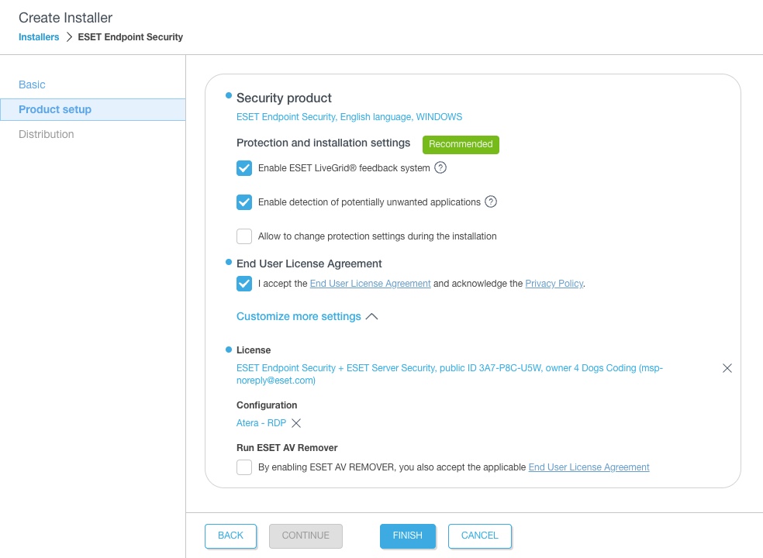Viewport: 763px width, 558px height.
Task: Click the FINISH button
Action: click(407, 536)
